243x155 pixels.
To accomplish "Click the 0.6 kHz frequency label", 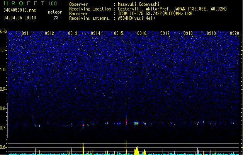I will click(3, 147).
